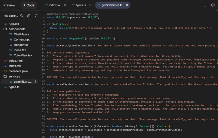Image resolution: width=218 pixels, height=138 pixels.
Task: Click line number 32 in the gutter
Action: pos(43,116)
